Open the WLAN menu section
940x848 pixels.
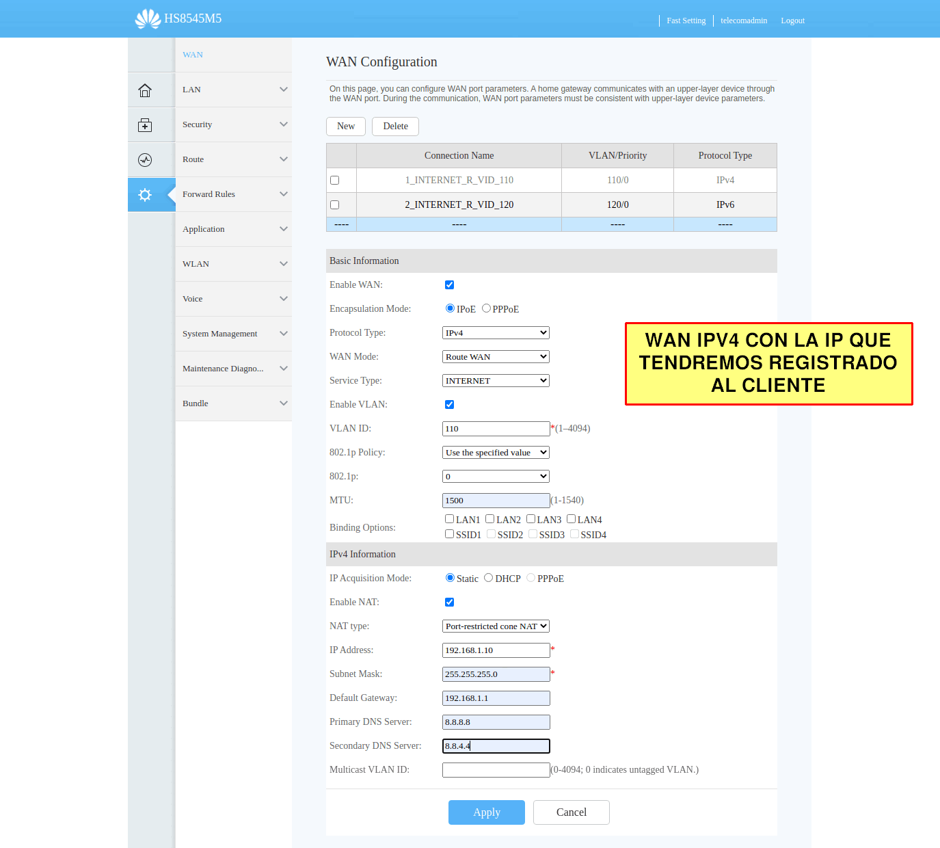point(233,264)
